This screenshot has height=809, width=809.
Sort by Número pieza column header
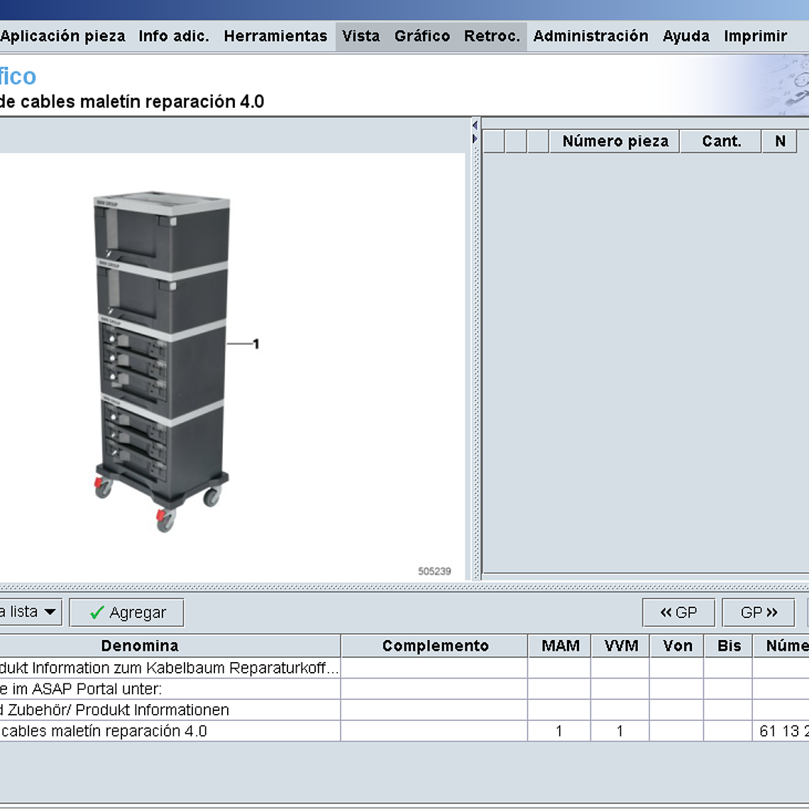coord(615,141)
